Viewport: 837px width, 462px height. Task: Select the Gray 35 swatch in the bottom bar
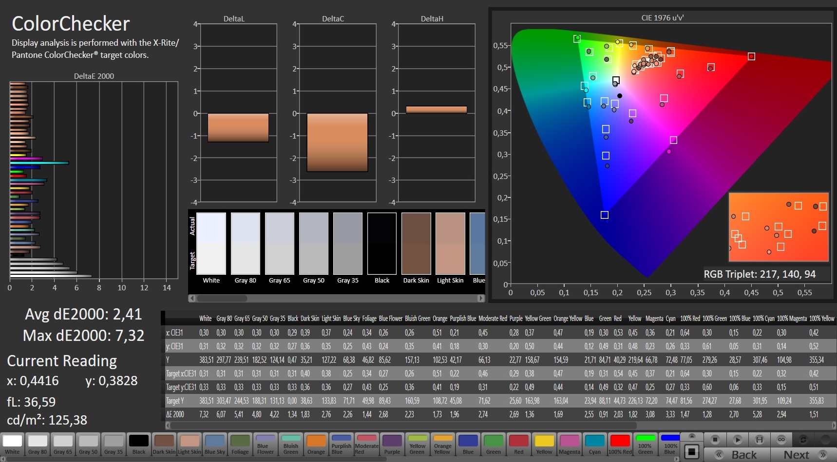coord(114,444)
